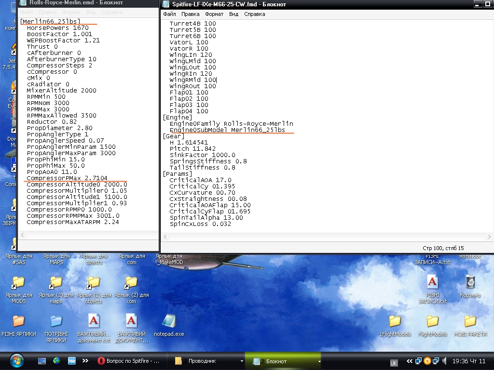
Task: Expand the Блокнот group dropdown arrow
Action: (319, 361)
